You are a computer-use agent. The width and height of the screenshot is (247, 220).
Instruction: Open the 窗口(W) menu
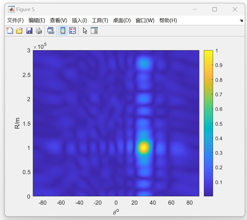pyautogui.click(x=145, y=21)
